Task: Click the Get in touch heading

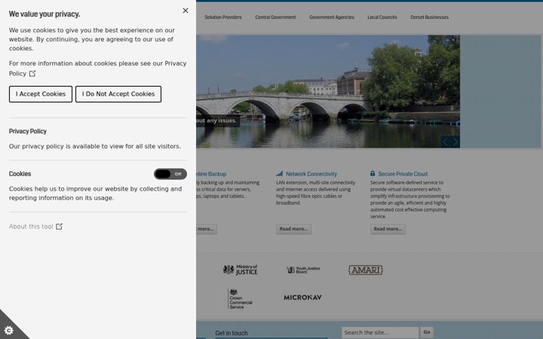Action: coord(232,333)
